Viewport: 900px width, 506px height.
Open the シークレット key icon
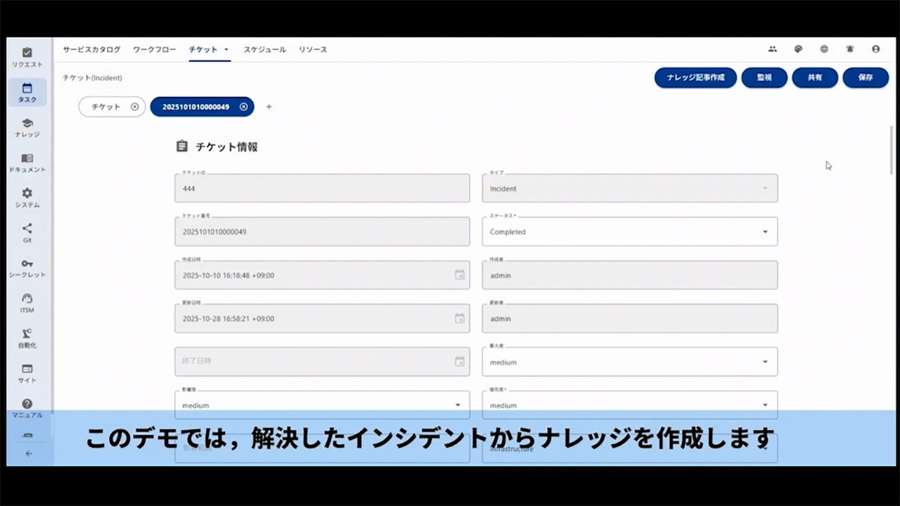(27, 268)
